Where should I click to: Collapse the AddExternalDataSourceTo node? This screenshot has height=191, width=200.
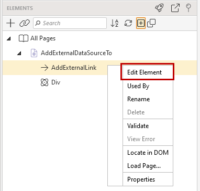click(19, 53)
